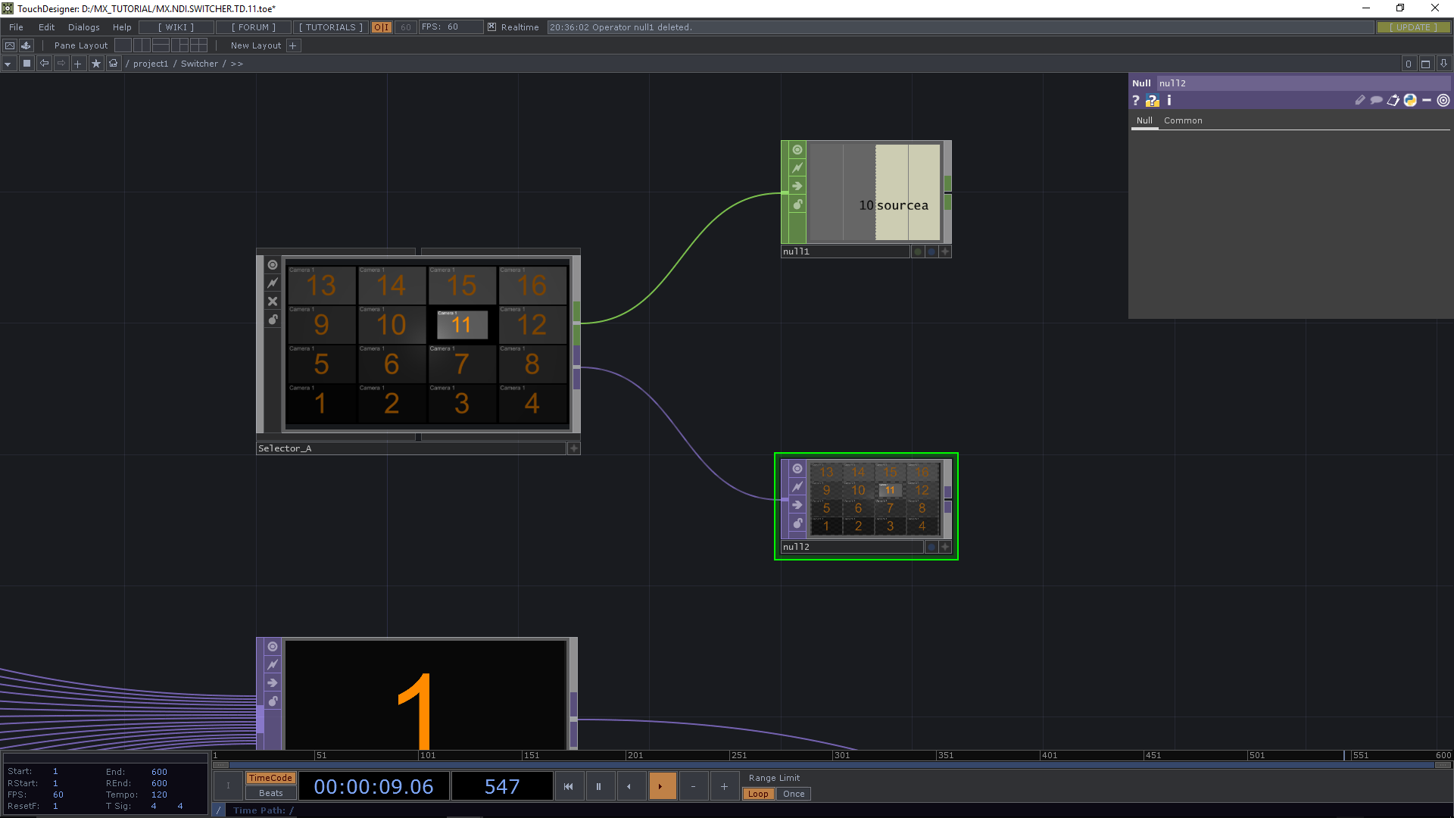Jump to timeline start
The width and height of the screenshot is (1454, 818).
(569, 786)
